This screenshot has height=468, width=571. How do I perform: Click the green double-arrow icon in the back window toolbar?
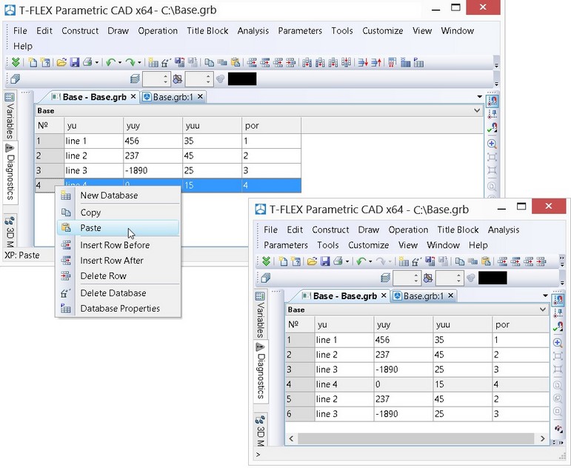(x=16, y=63)
